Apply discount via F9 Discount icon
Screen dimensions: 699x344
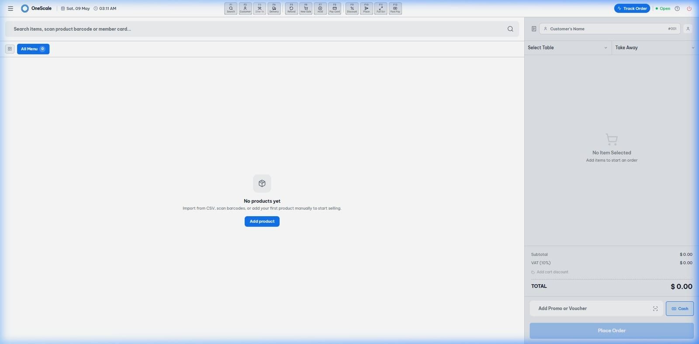352,8
